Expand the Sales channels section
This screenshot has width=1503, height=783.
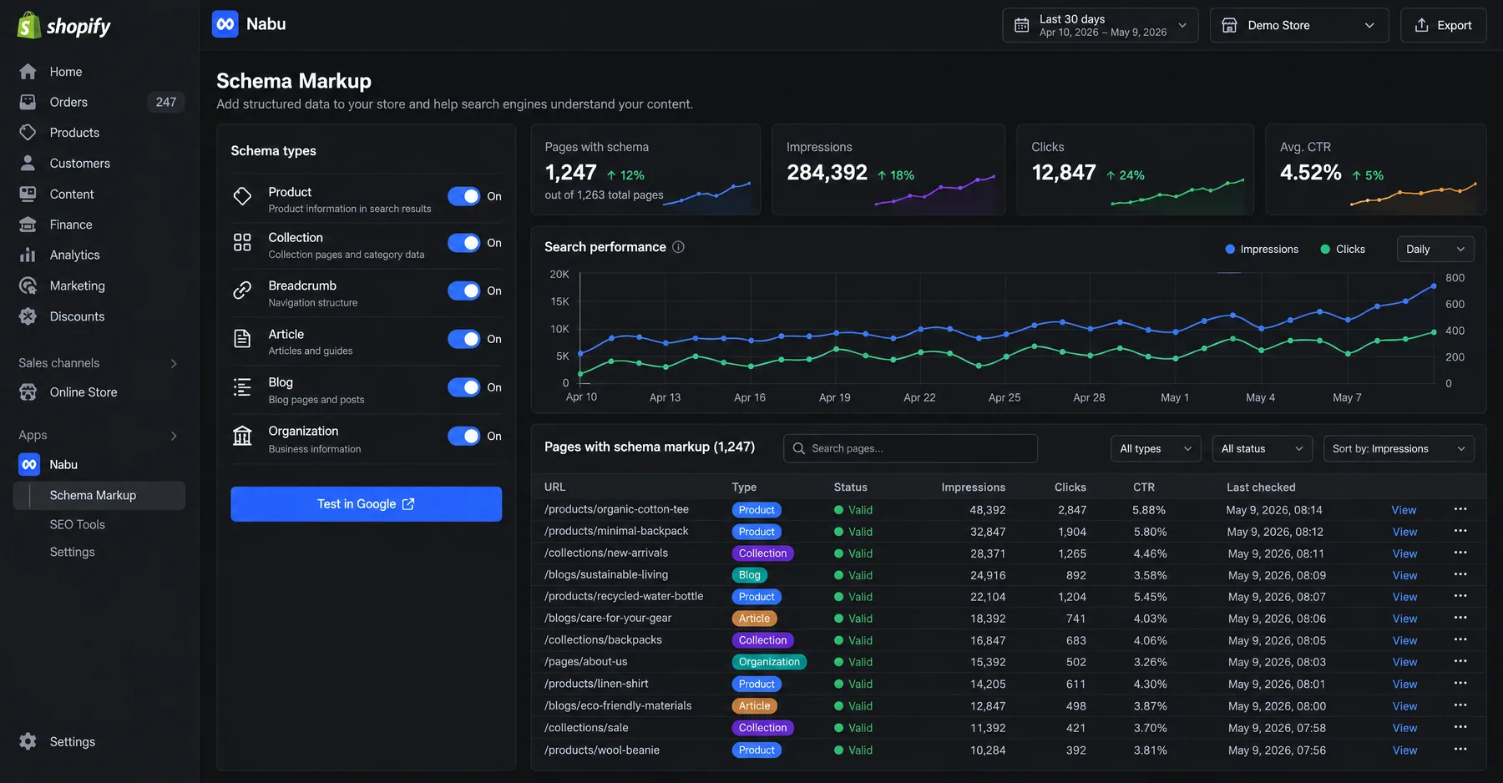coord(174,363)
